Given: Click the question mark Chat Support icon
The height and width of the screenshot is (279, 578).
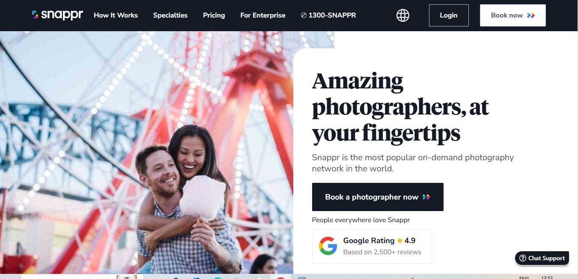Looking at the screenshot, I should coord(523,258).
